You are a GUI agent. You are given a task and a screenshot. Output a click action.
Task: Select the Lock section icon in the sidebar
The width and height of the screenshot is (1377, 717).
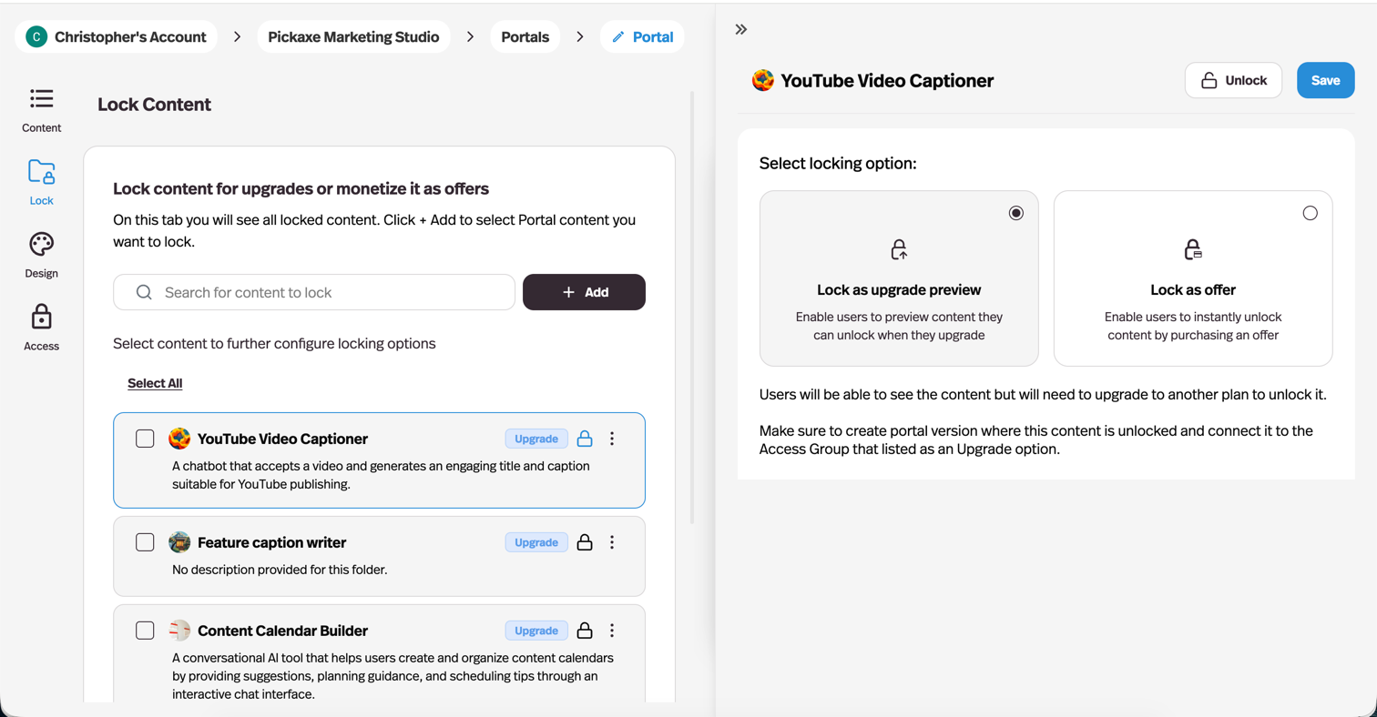pyautogui.click(x=41, y=181)
